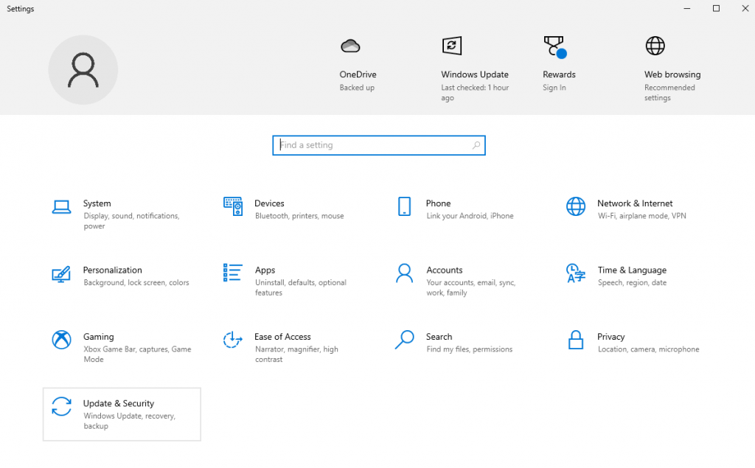The width and height of the screenshot is (755, 468).
Task: Open Accounts settings label
Action: 444,270
